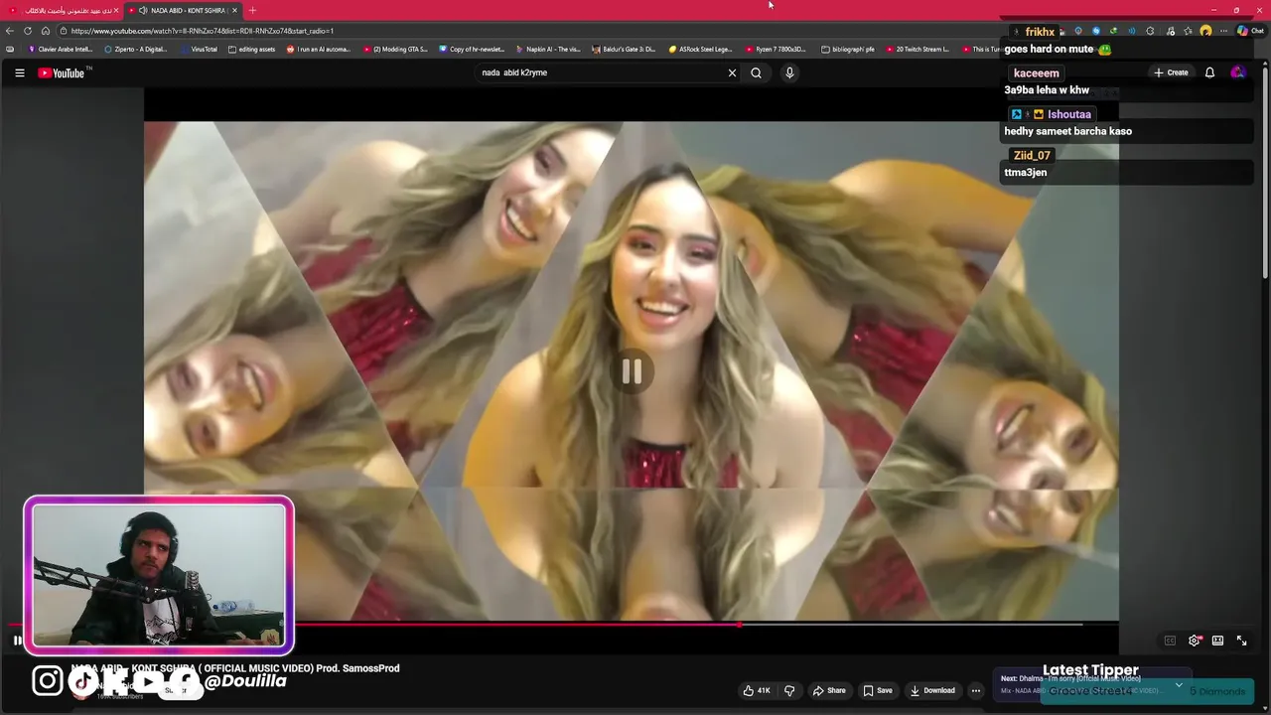Viewport: 1271px width, 715px height.
Task: Reload the page with refresh button
Action: click(28, 31)
